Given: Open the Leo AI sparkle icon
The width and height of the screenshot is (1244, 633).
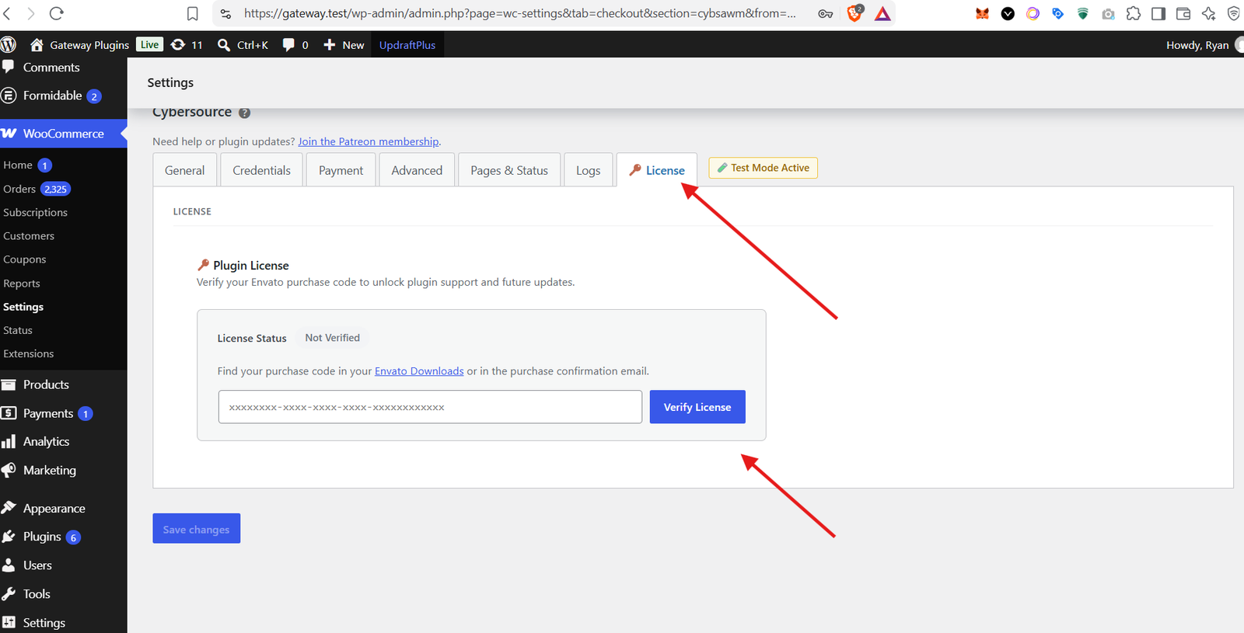Looking at the screenshot, I should click(1209, 13).
